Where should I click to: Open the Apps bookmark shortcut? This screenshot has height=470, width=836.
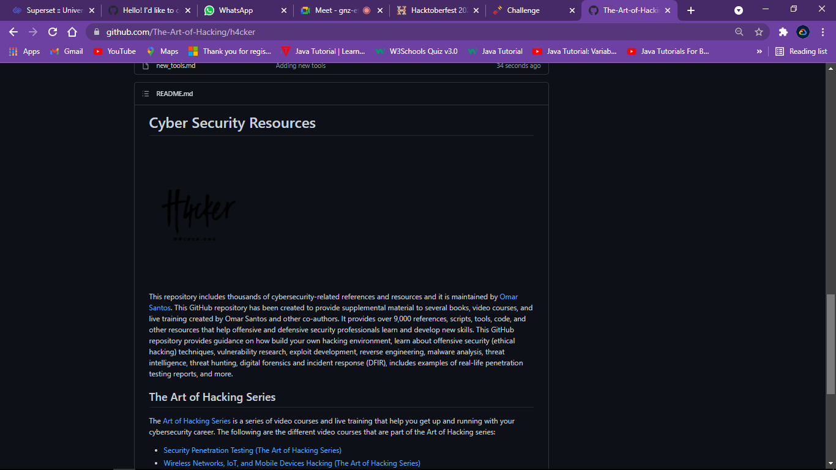[24, 51]
